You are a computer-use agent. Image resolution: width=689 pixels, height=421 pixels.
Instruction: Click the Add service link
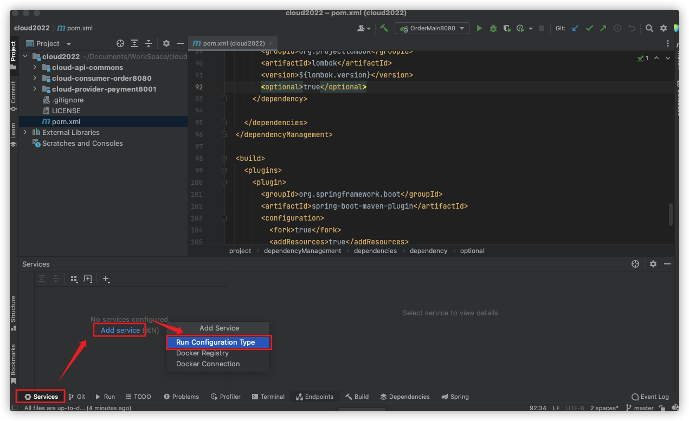click(120, 330)
